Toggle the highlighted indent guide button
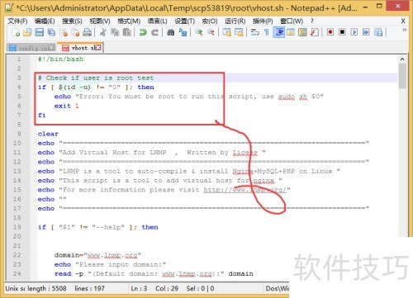 click(279, 32)
